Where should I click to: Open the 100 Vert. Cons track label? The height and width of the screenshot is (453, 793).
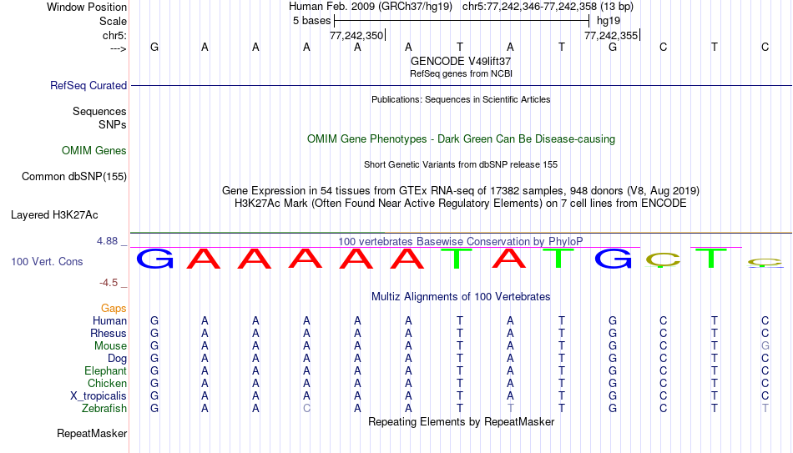47,261
